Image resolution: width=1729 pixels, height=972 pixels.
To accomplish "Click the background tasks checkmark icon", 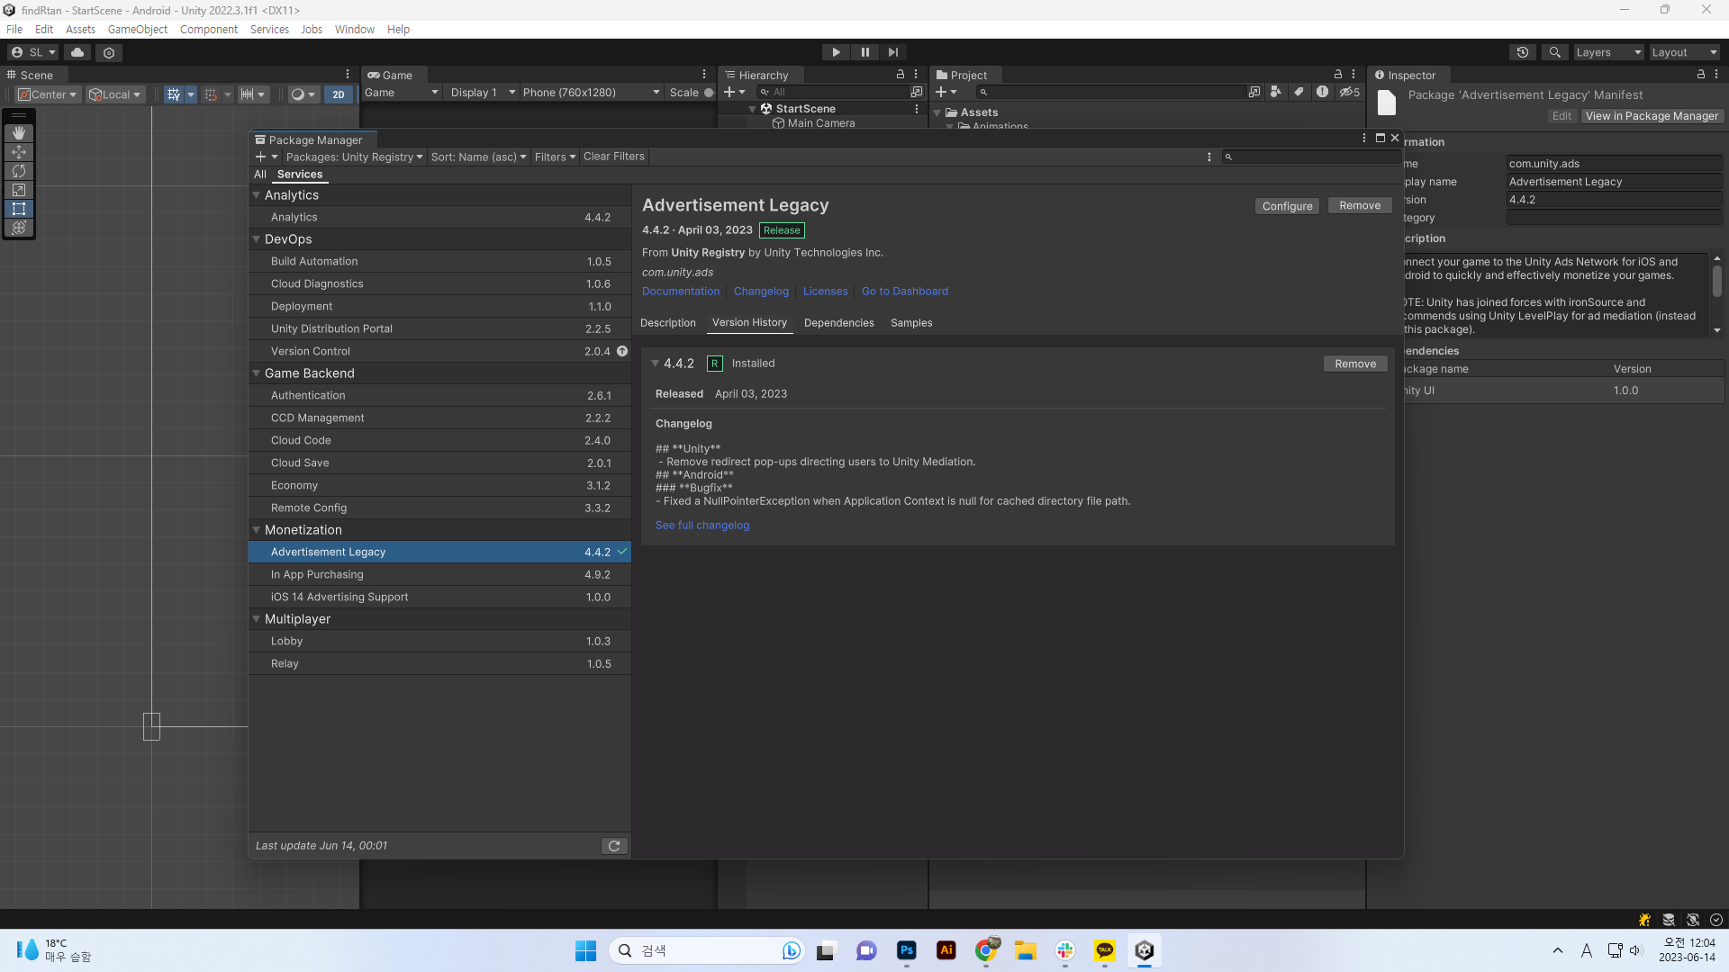I will (x=1716, y=920).
